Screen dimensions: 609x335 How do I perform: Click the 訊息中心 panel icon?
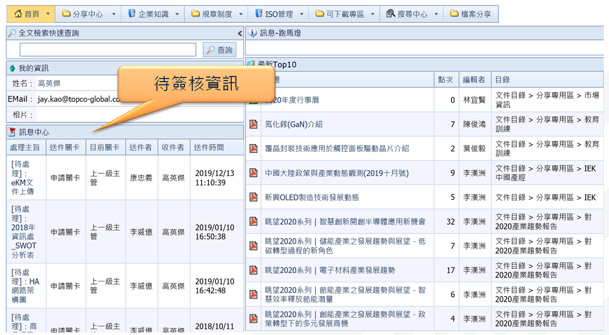12,132
